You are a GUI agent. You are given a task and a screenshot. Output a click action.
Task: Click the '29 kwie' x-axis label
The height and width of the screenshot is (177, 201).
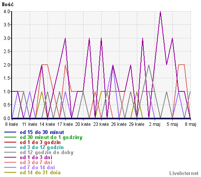pyautogui.click(x=136, y=124)
